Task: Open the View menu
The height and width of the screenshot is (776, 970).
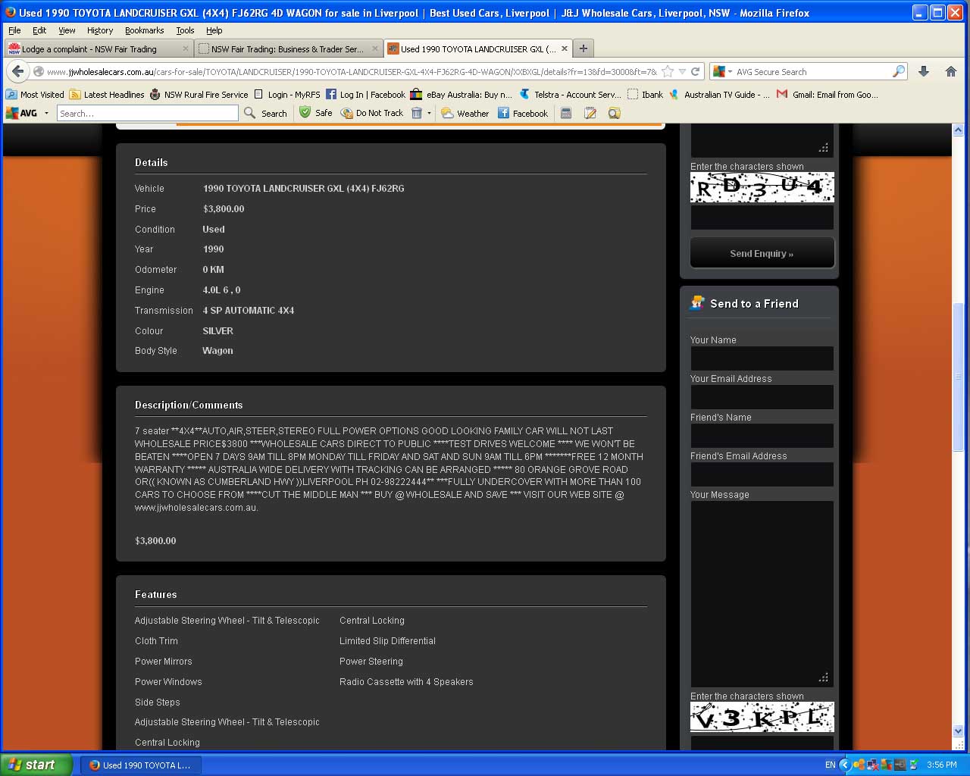Action: tap(67, 30)
